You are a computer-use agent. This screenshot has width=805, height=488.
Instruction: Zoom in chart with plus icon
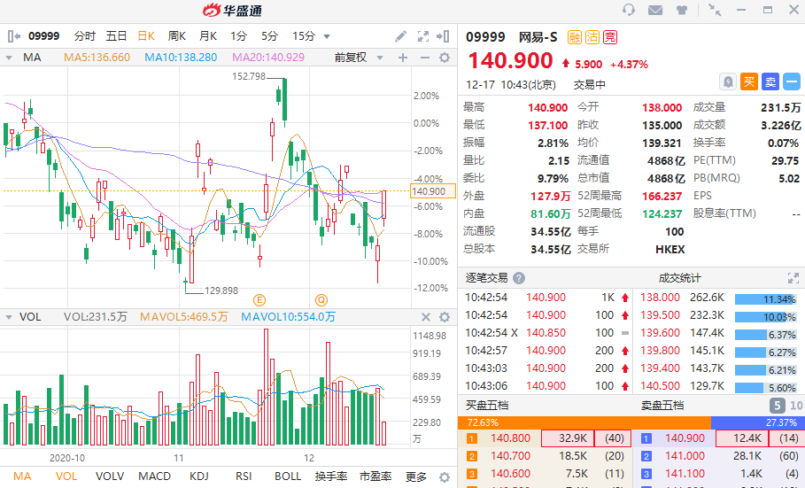point(403,58)
